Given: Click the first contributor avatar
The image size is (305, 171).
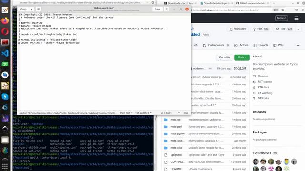Looking at the screenshot, I should tap(255, 161).
